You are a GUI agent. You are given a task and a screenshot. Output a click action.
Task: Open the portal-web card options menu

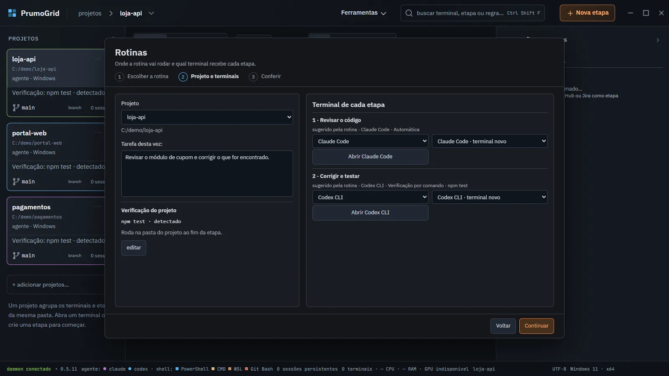(98, 132)
